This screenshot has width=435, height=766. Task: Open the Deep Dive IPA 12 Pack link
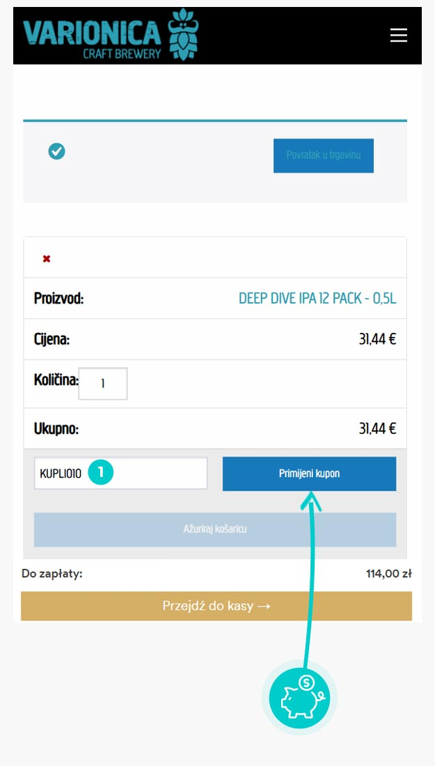[317, 299]
